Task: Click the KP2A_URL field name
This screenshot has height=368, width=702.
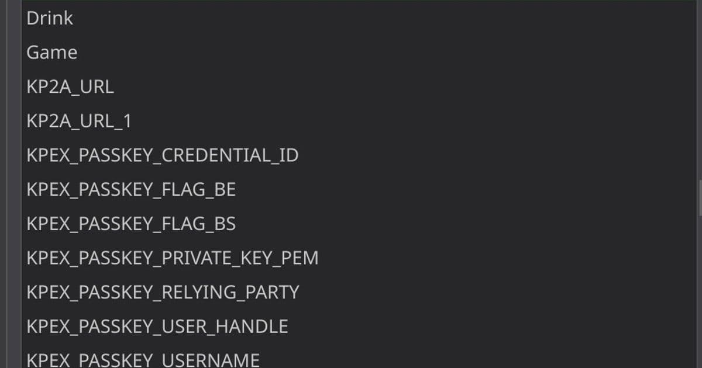Action: (70, 86)
